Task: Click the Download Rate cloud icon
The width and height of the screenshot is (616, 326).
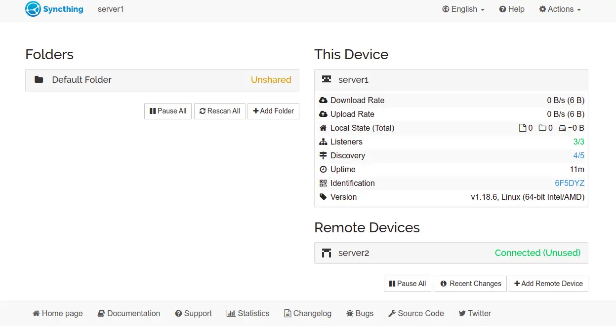Action: [324, 100]
